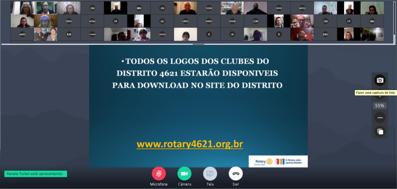
Task: Select the BRII participant tile
Action: 139,8
